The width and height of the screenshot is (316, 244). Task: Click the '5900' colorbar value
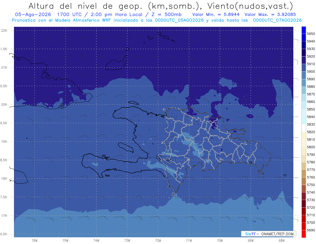click(310, 72)
